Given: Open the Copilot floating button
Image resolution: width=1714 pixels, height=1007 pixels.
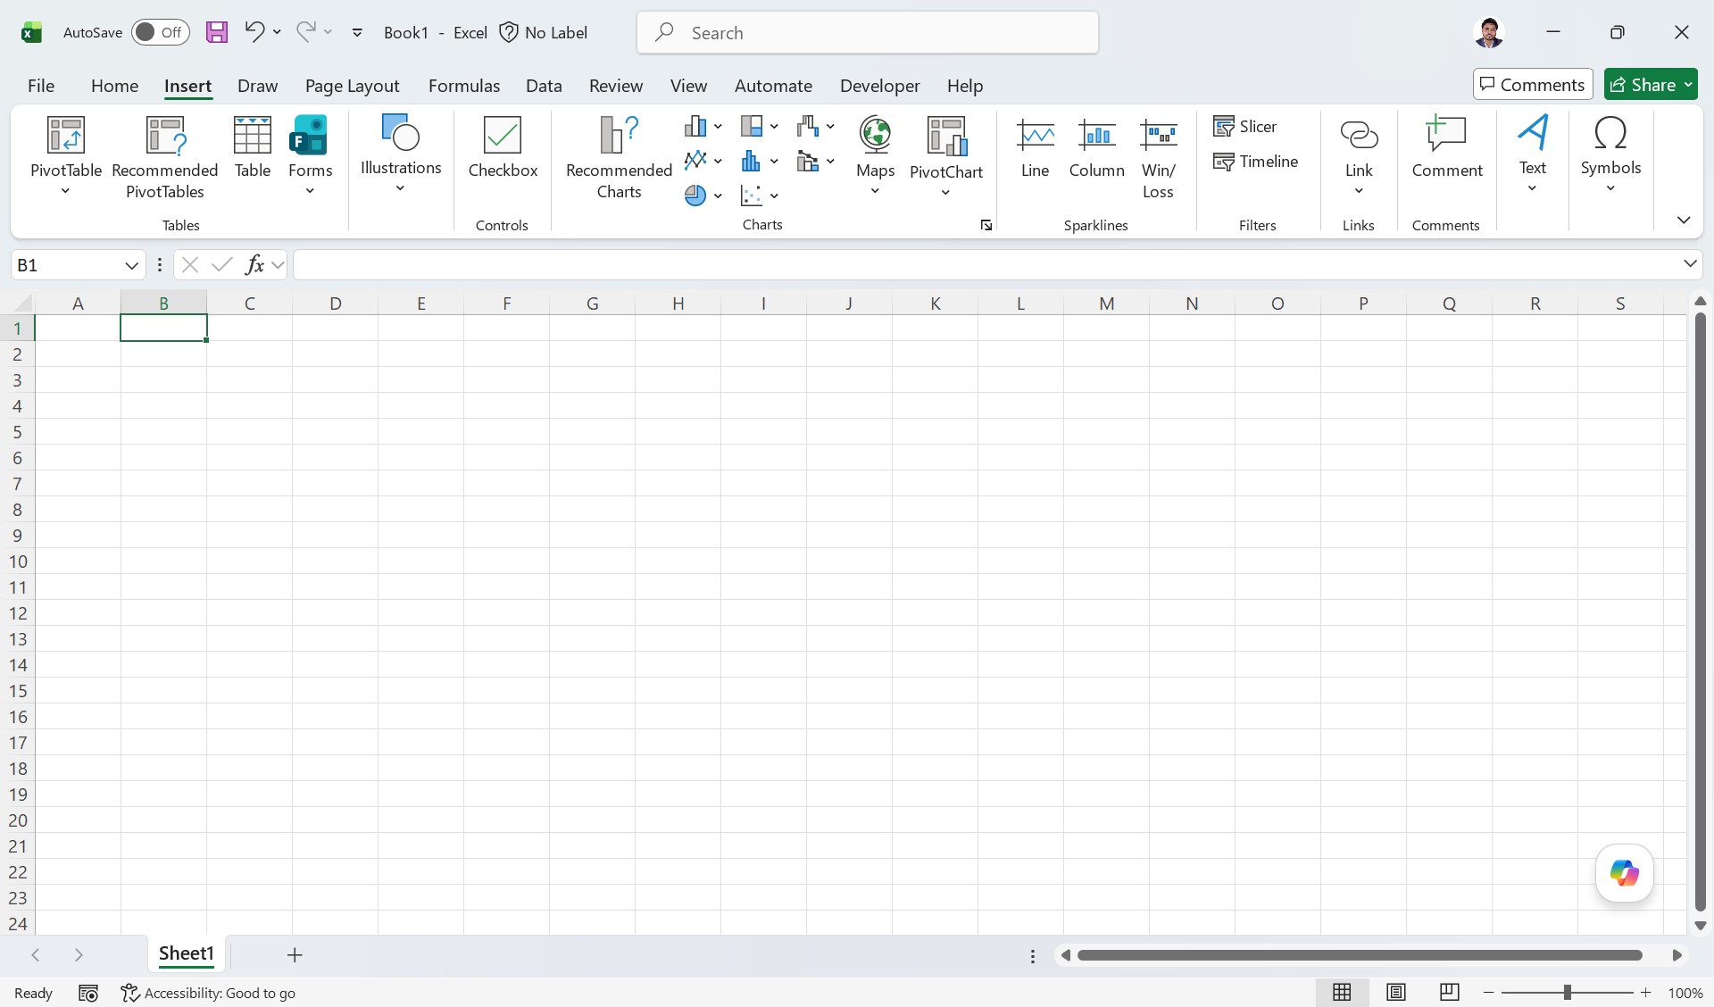Looking at the screenshot, I should [x=1624, y=872].
